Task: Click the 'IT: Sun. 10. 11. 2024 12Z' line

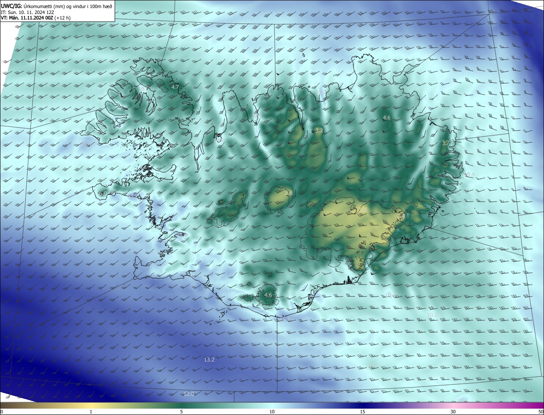Action: (x=27, y=12)
